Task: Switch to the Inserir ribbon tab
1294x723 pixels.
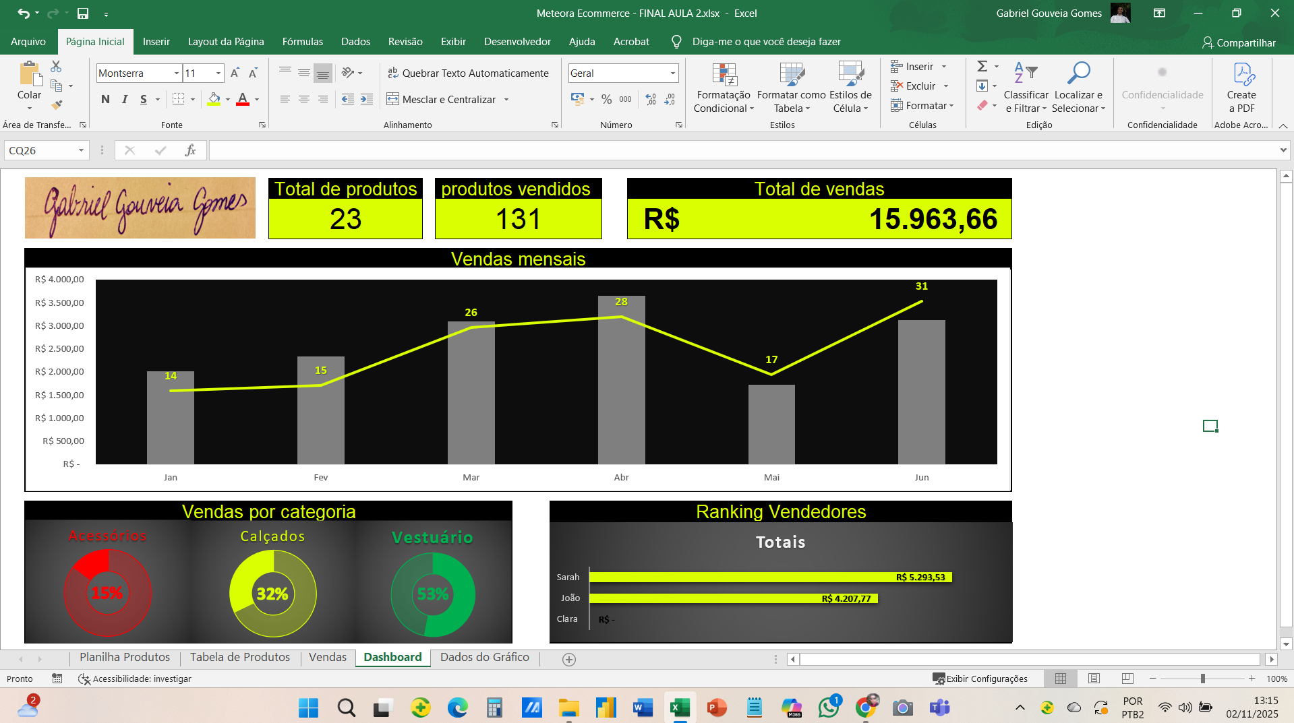Action: [156, 42]
